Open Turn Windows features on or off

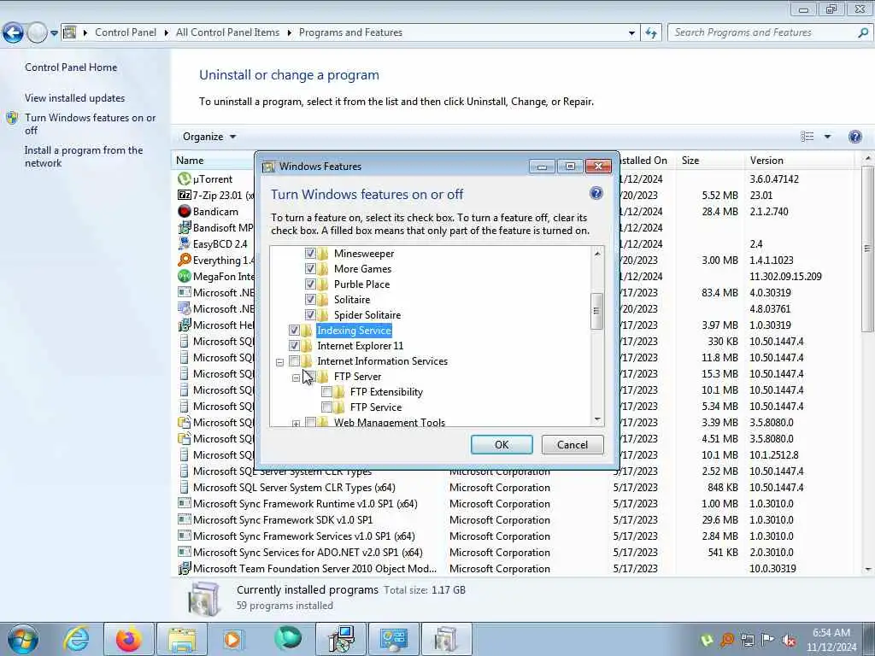coord(90,124)
